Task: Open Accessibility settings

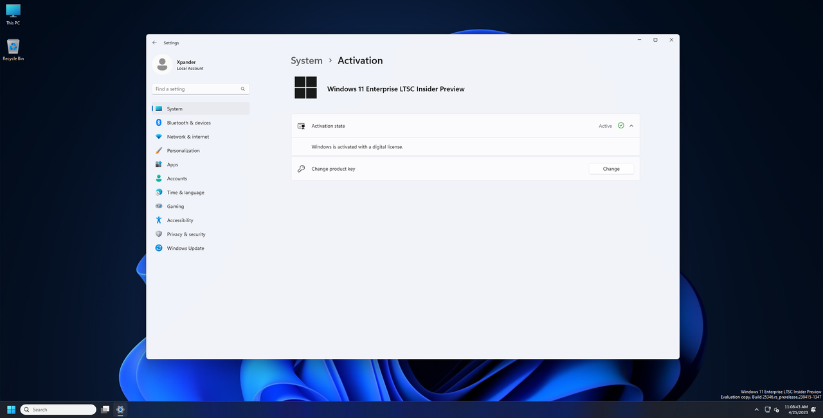Action: pyautogui.click(x=201, y=220)
